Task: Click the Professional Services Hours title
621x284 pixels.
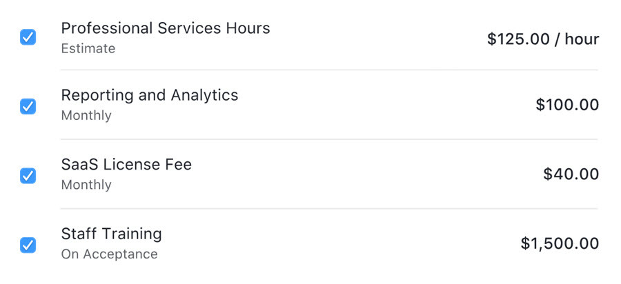Action: 166,28
